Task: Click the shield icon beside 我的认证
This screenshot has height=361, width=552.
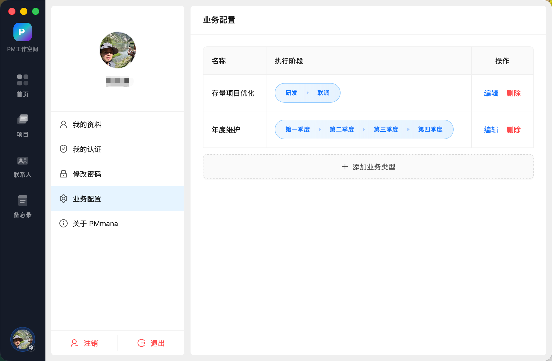Action: click(64, 149)
